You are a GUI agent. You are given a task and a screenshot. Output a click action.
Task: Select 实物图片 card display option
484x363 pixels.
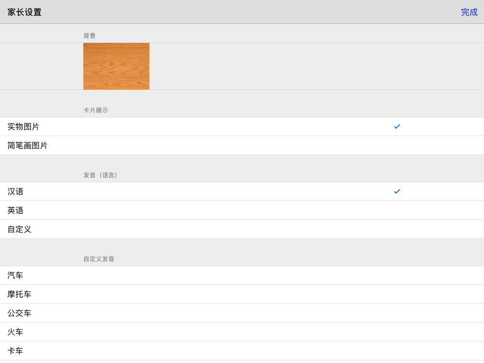click(x=242, y=126)
